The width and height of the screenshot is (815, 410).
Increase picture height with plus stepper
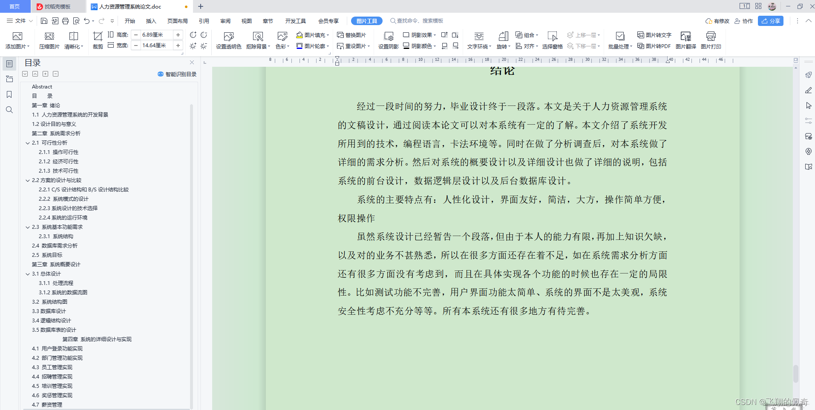[x=178, y=35]
